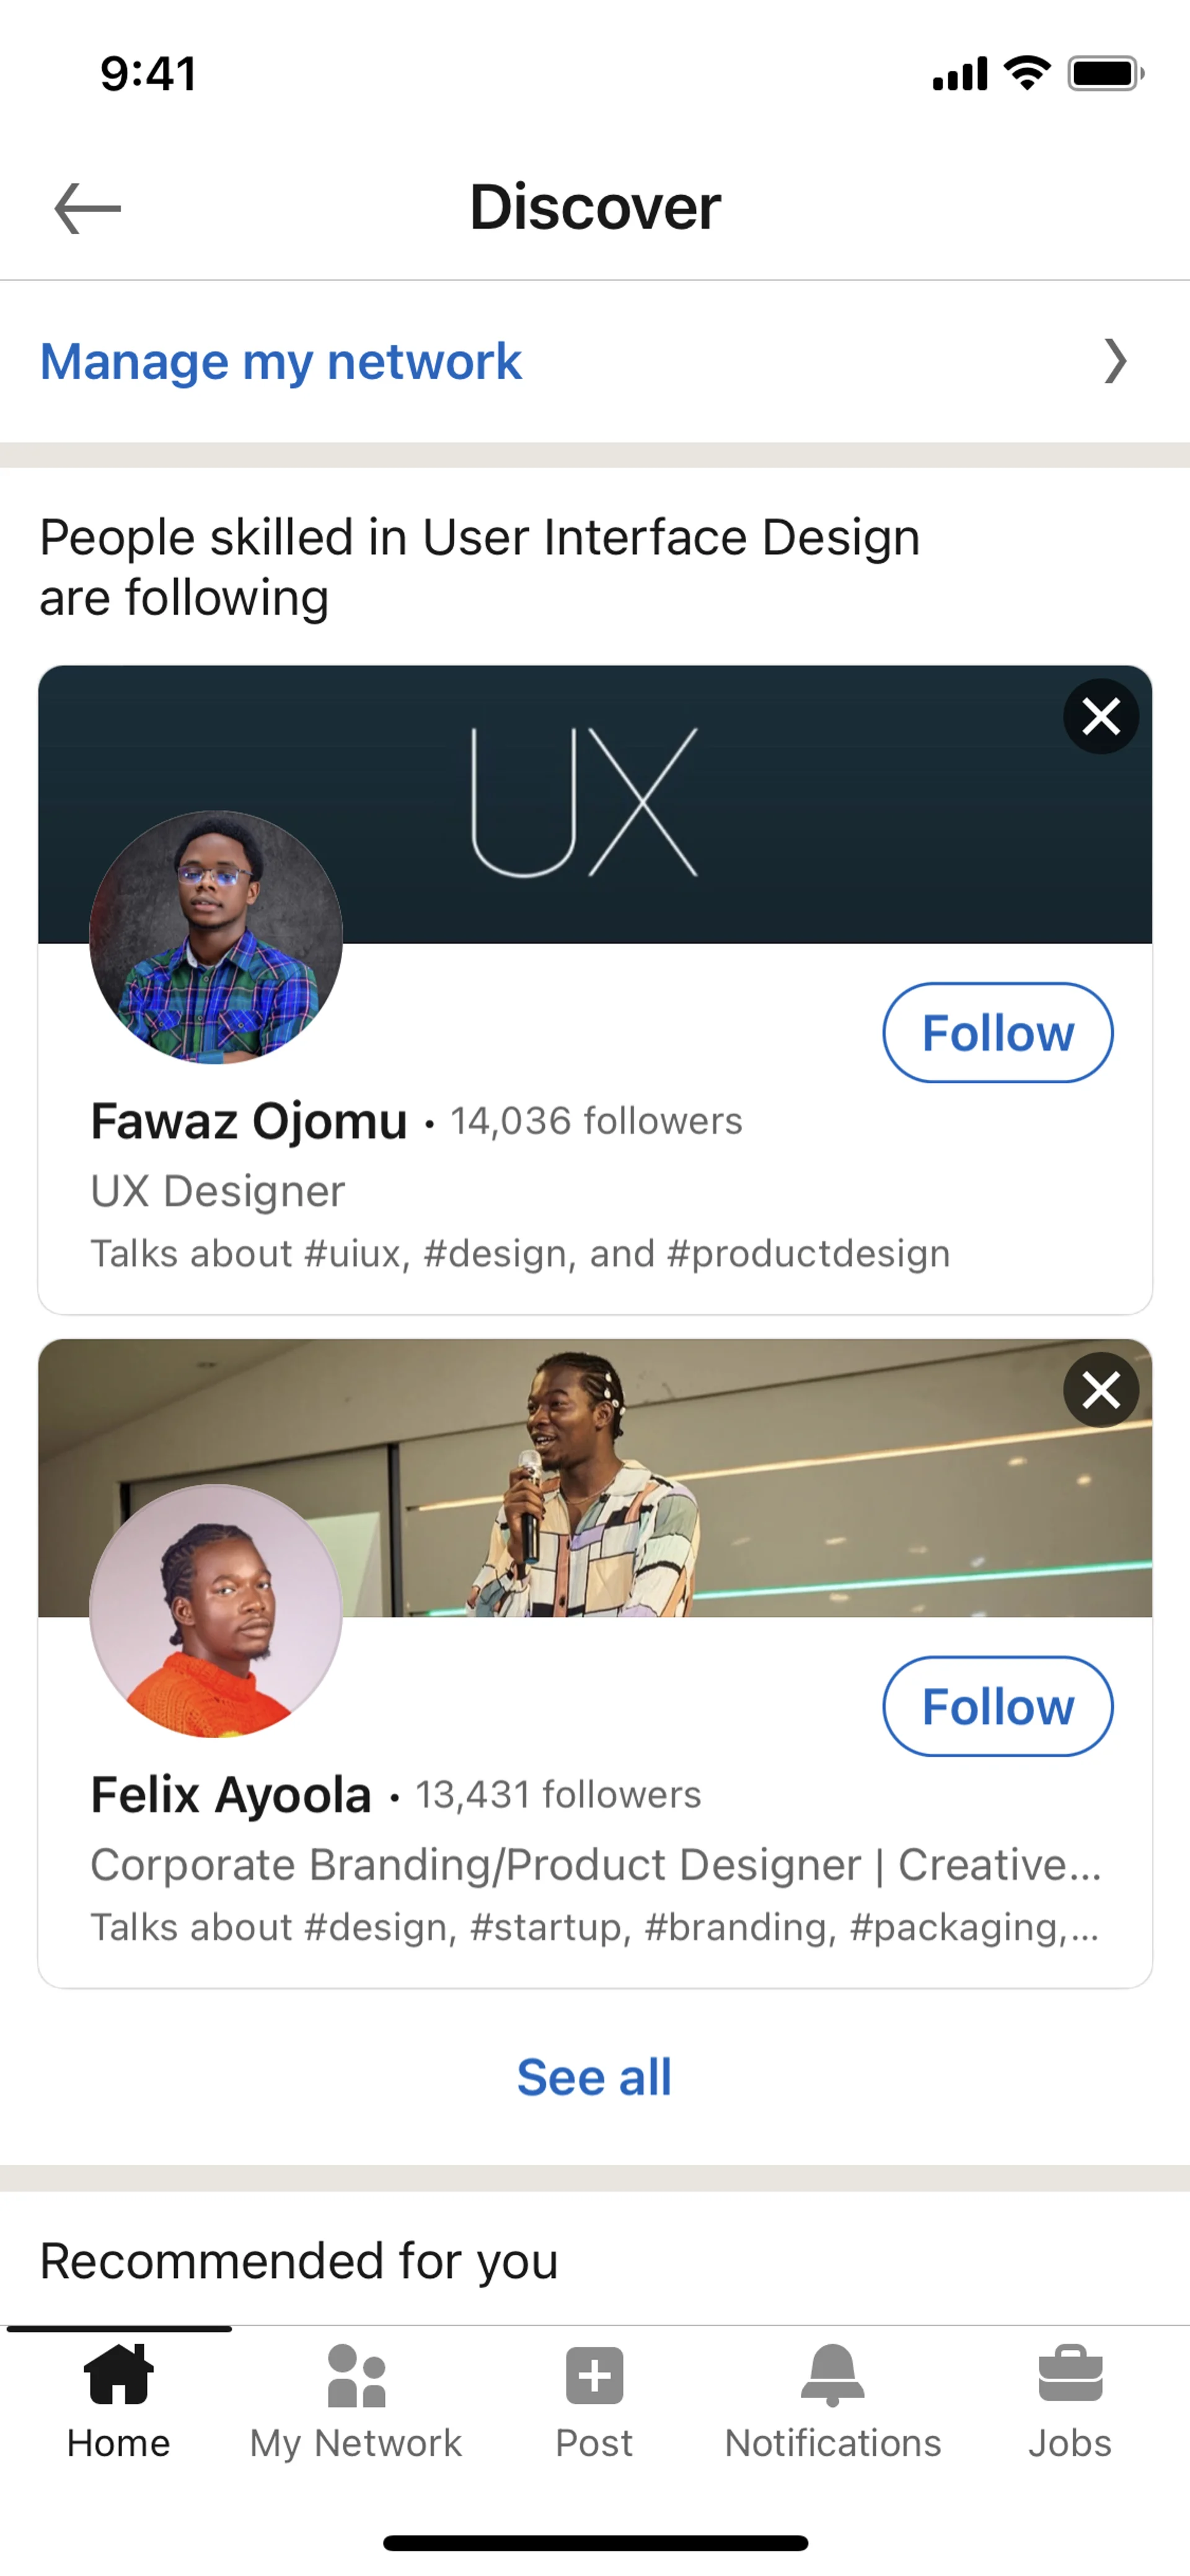Viewport: 1190px width, 2576px height.
Task: Tap the battery status icon
Action: coord(1104,74)
